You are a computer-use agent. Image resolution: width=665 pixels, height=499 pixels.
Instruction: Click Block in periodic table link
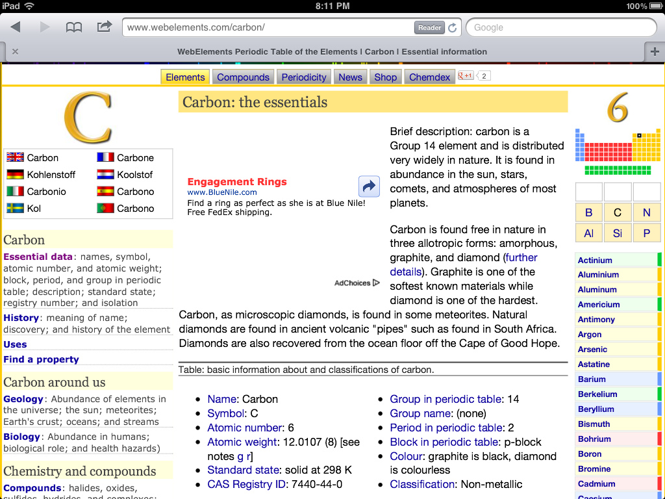click(444, 442)
